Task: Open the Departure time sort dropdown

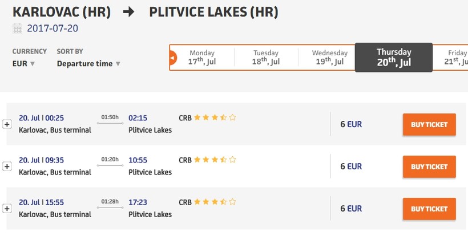Action: point(88,64)
